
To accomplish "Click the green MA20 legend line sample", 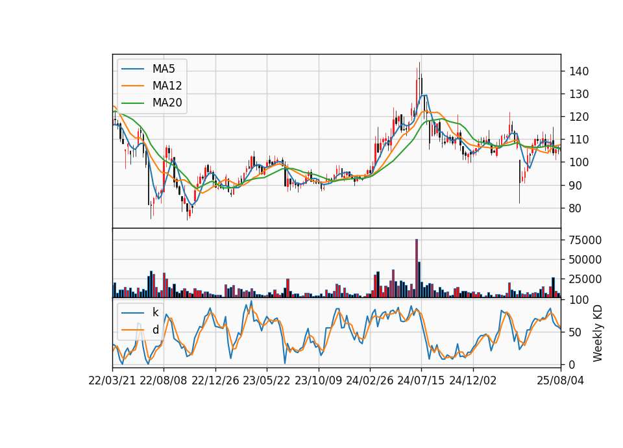I will (132, 103).
